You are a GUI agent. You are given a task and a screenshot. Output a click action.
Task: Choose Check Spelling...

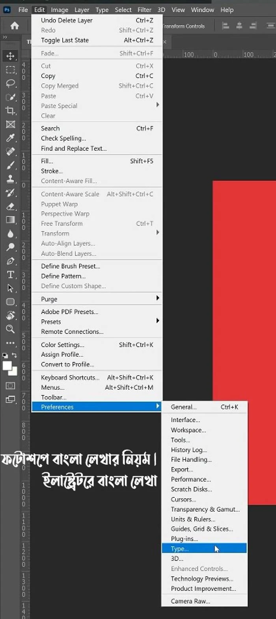click(x=97, y=138)
